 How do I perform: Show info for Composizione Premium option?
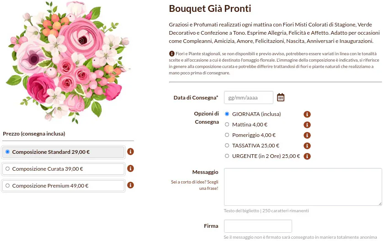130,185
